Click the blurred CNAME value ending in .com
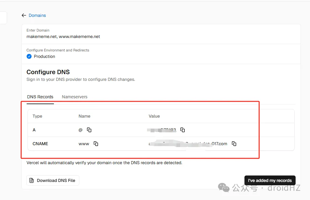Image resolution: width=310 pixels, height=200 pixels. pyautogui.click(x=188, y=144)
